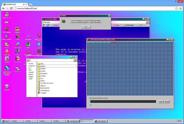
Task: Select the sounds folder in file list
Action: [57, 76]
